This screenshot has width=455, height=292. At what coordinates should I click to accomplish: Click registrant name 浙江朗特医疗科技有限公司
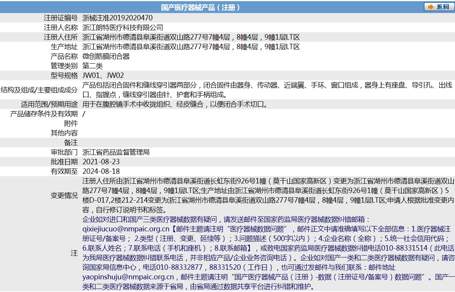click(x=123, y=28)
